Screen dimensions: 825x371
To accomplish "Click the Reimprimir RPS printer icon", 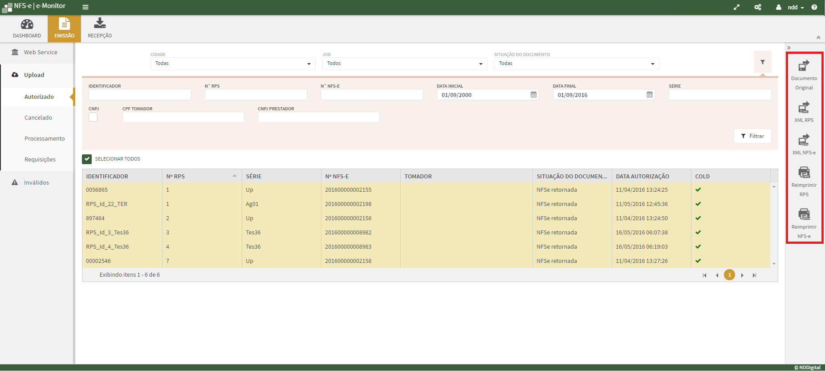I will click(804, 173).
